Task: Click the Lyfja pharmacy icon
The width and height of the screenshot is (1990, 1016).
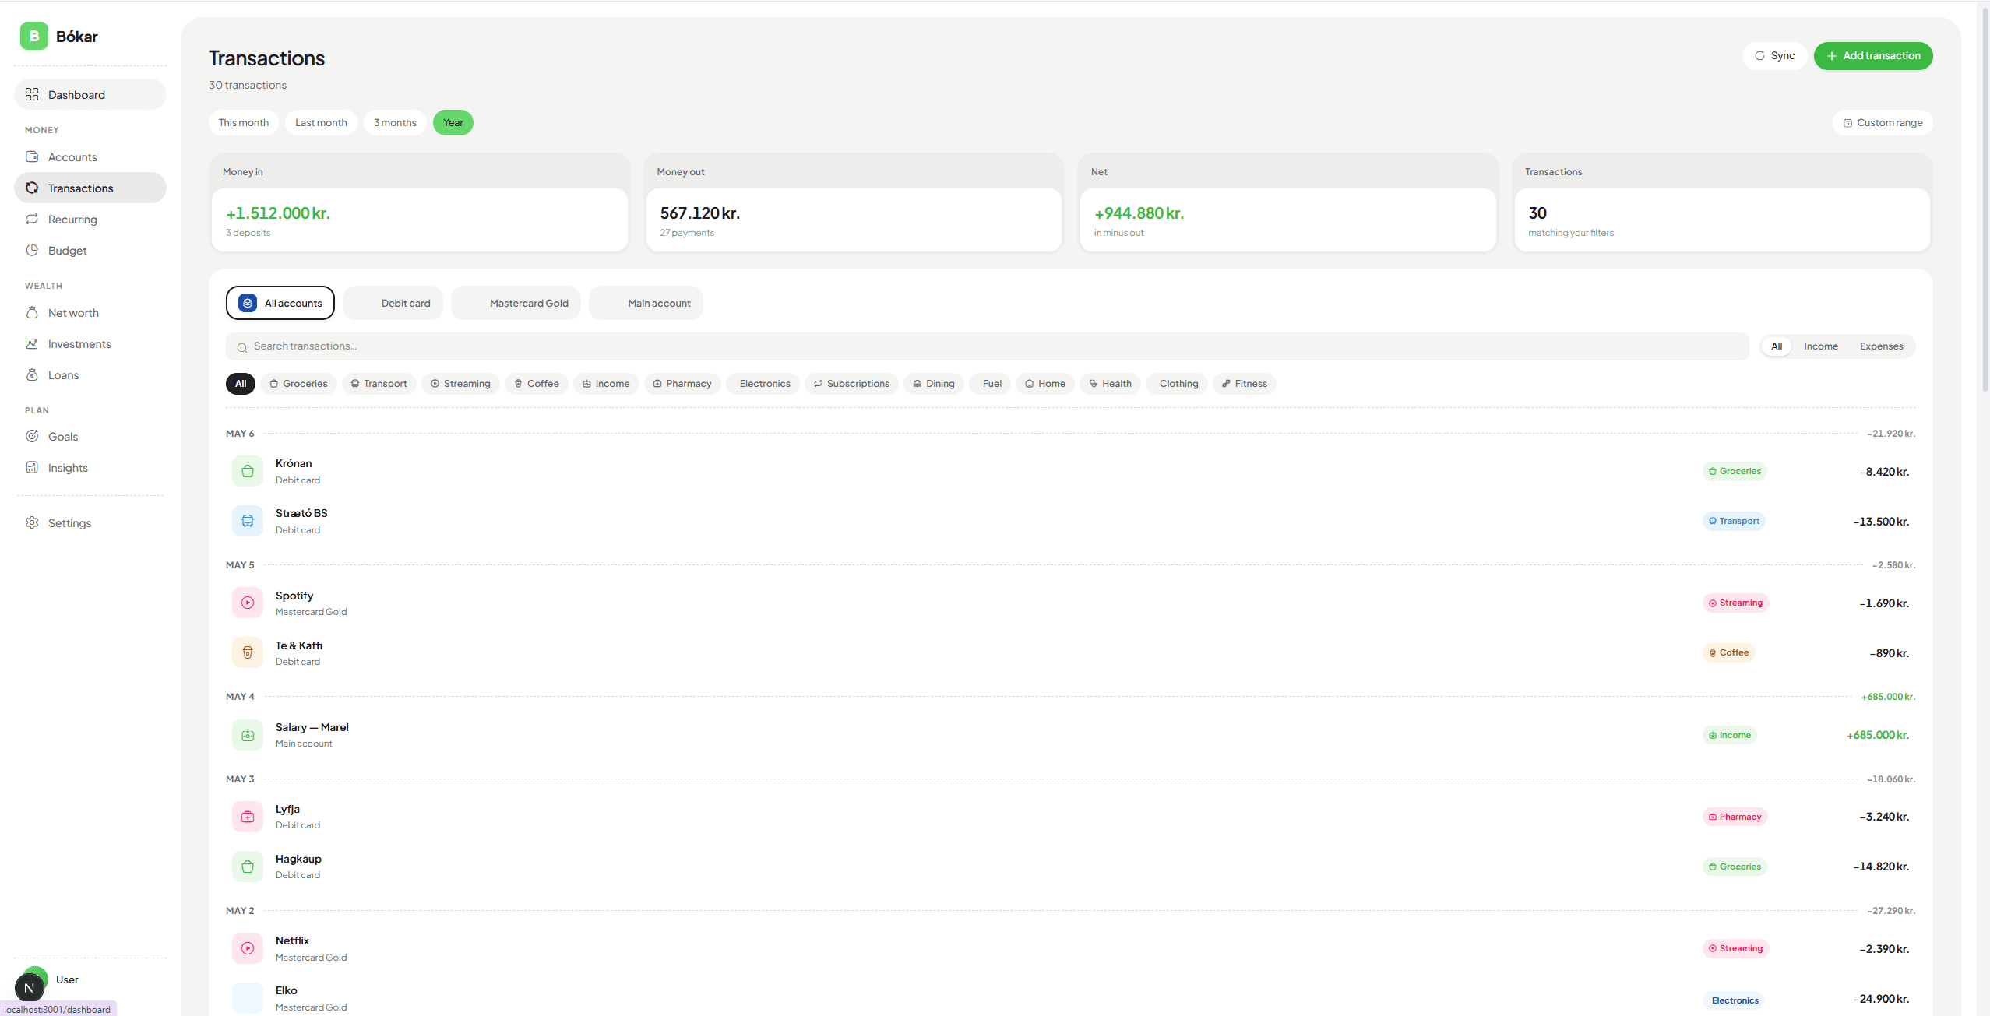Action: point(248,817)
